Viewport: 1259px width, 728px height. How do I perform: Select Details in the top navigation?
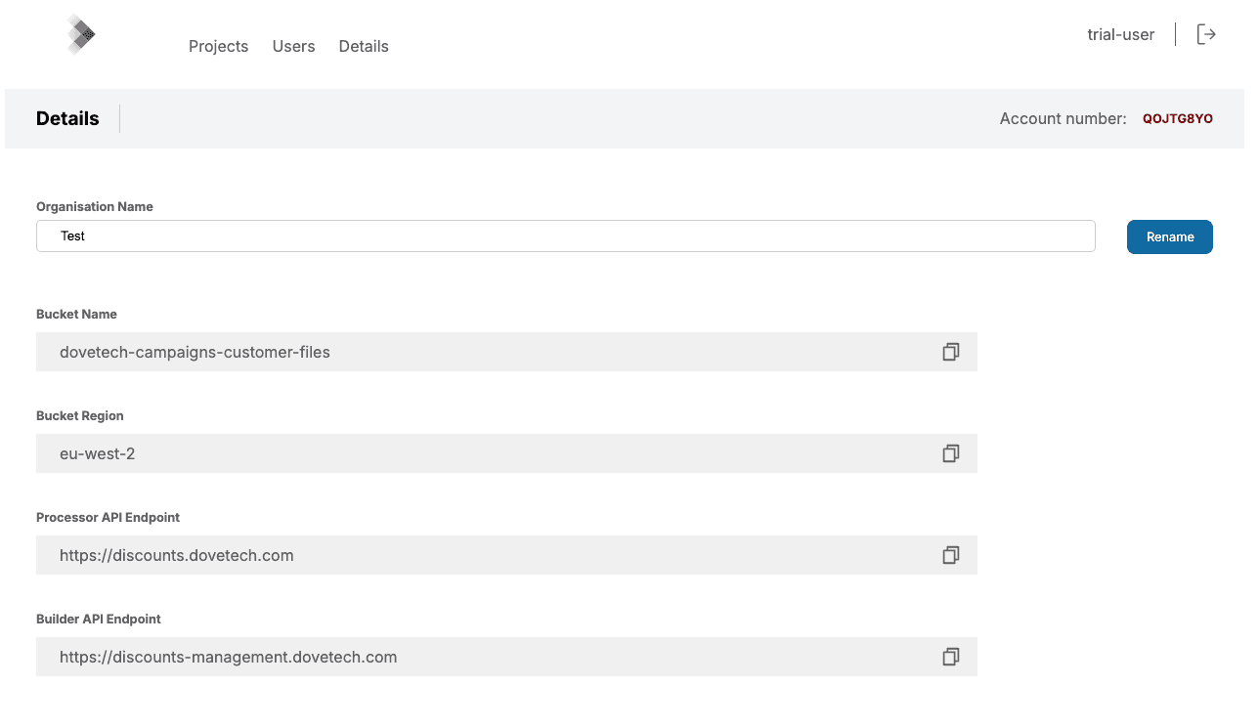pyautogui.click(x=364, y=46)
